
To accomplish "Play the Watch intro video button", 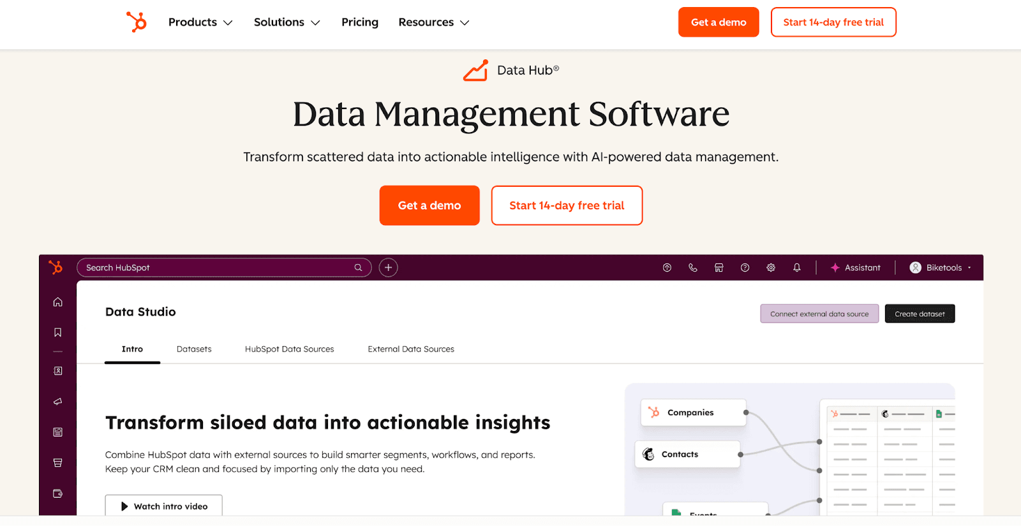I will [164, 506].
